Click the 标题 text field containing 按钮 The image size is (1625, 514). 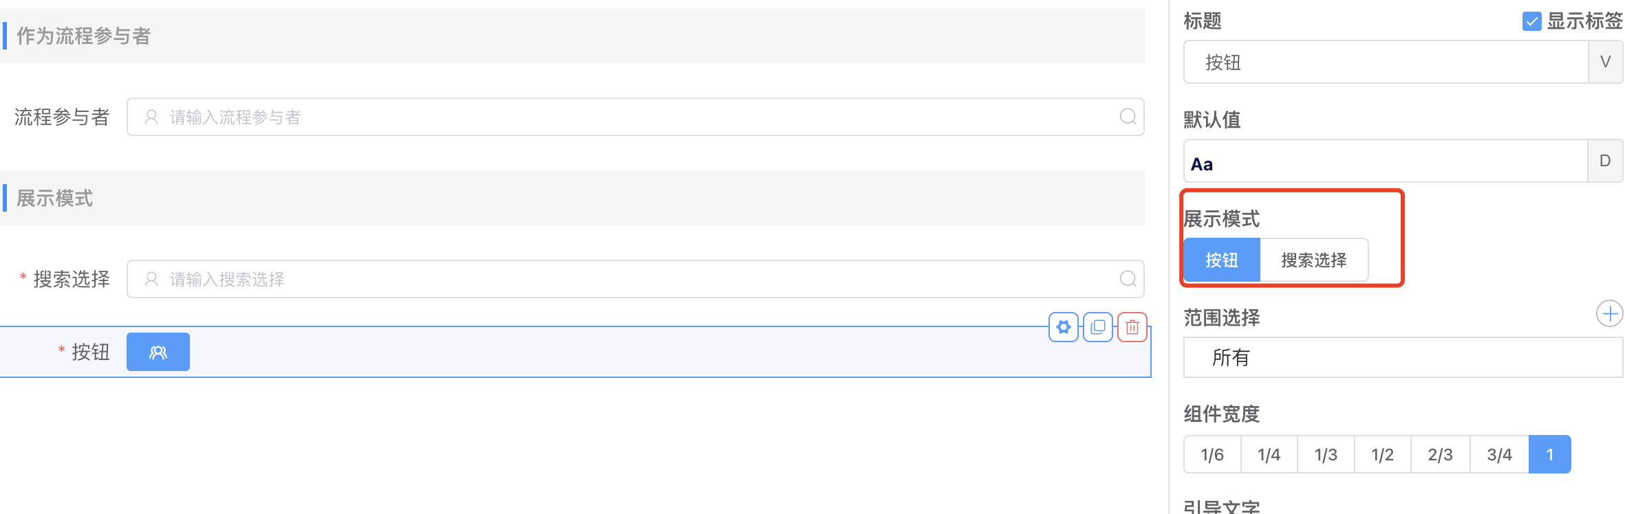pos(1386,62)
